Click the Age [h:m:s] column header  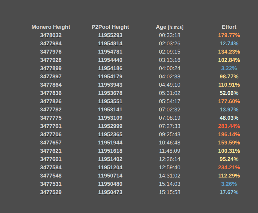tap(170, 27)
